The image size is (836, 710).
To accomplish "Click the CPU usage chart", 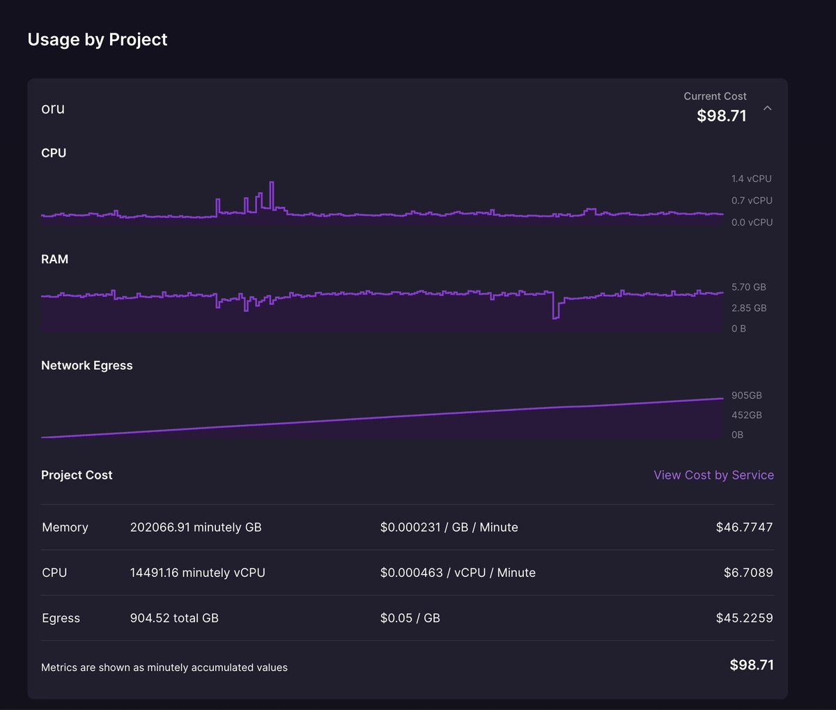I will tap(382, 202).
